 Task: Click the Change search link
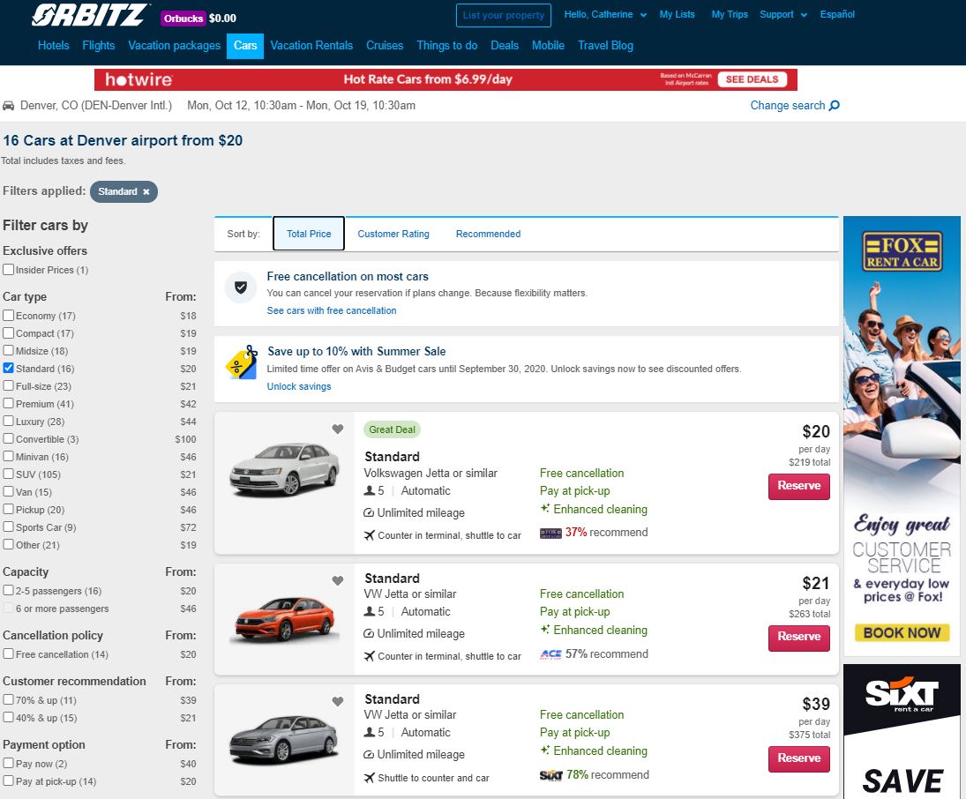[787, 105]
